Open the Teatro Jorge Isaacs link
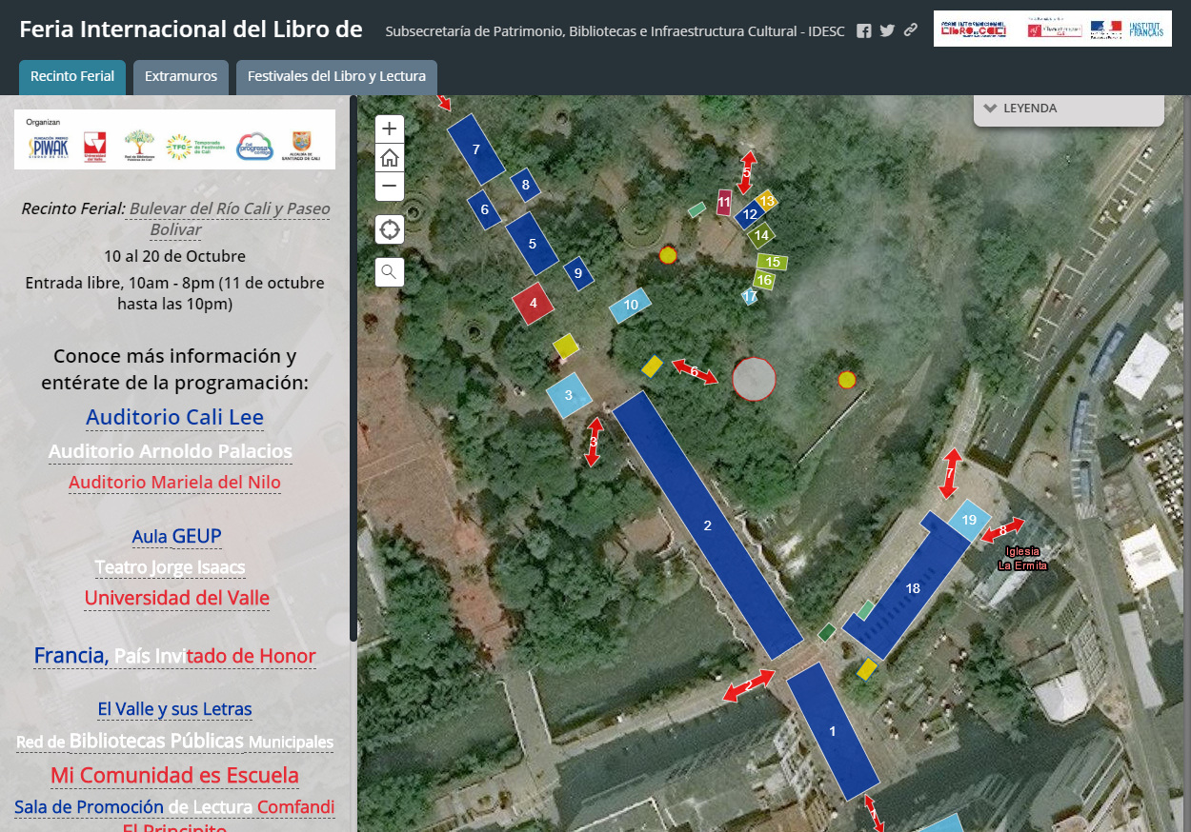The height and width of the screenshot is (832, 1191). [x=169, y=566]
